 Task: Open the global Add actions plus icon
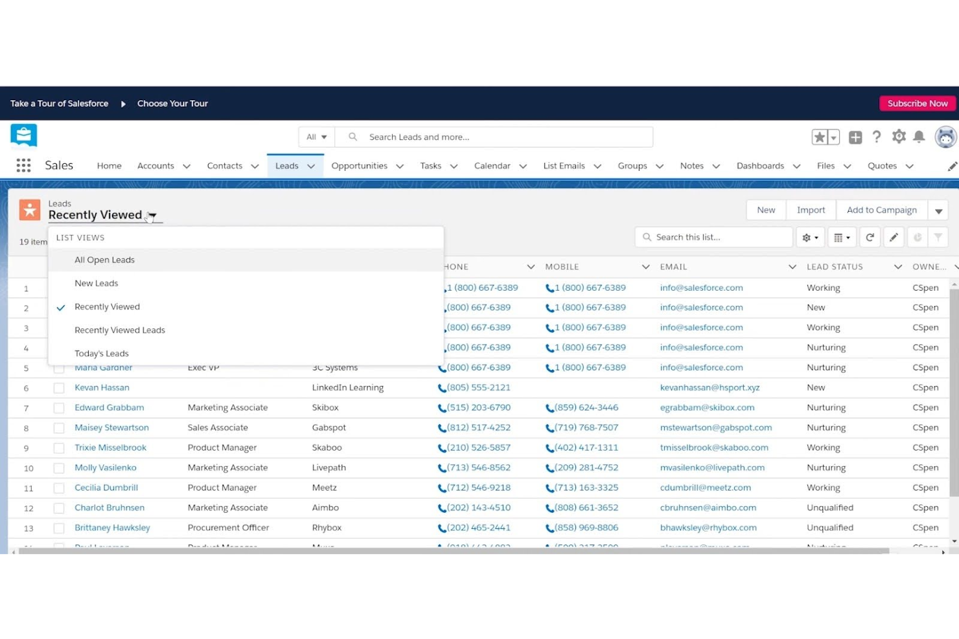coord(855,137)
